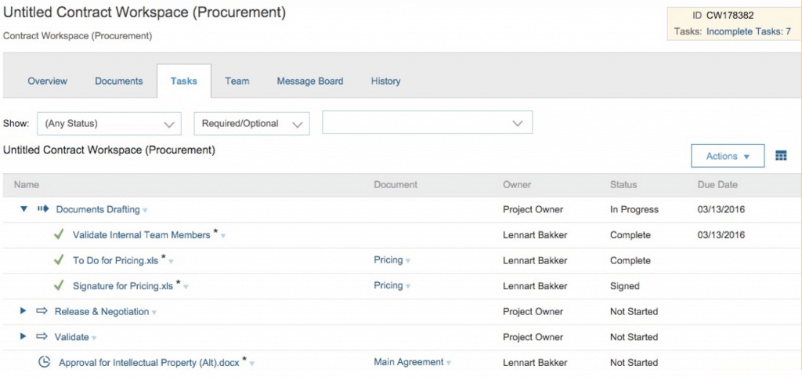Click Not Started status in Release & Negotiation row
Viewport: 802px width, 377px height.
click(634, 311)
